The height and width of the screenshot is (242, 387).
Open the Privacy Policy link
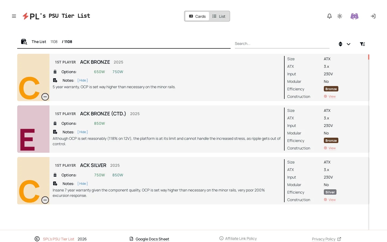324,239
